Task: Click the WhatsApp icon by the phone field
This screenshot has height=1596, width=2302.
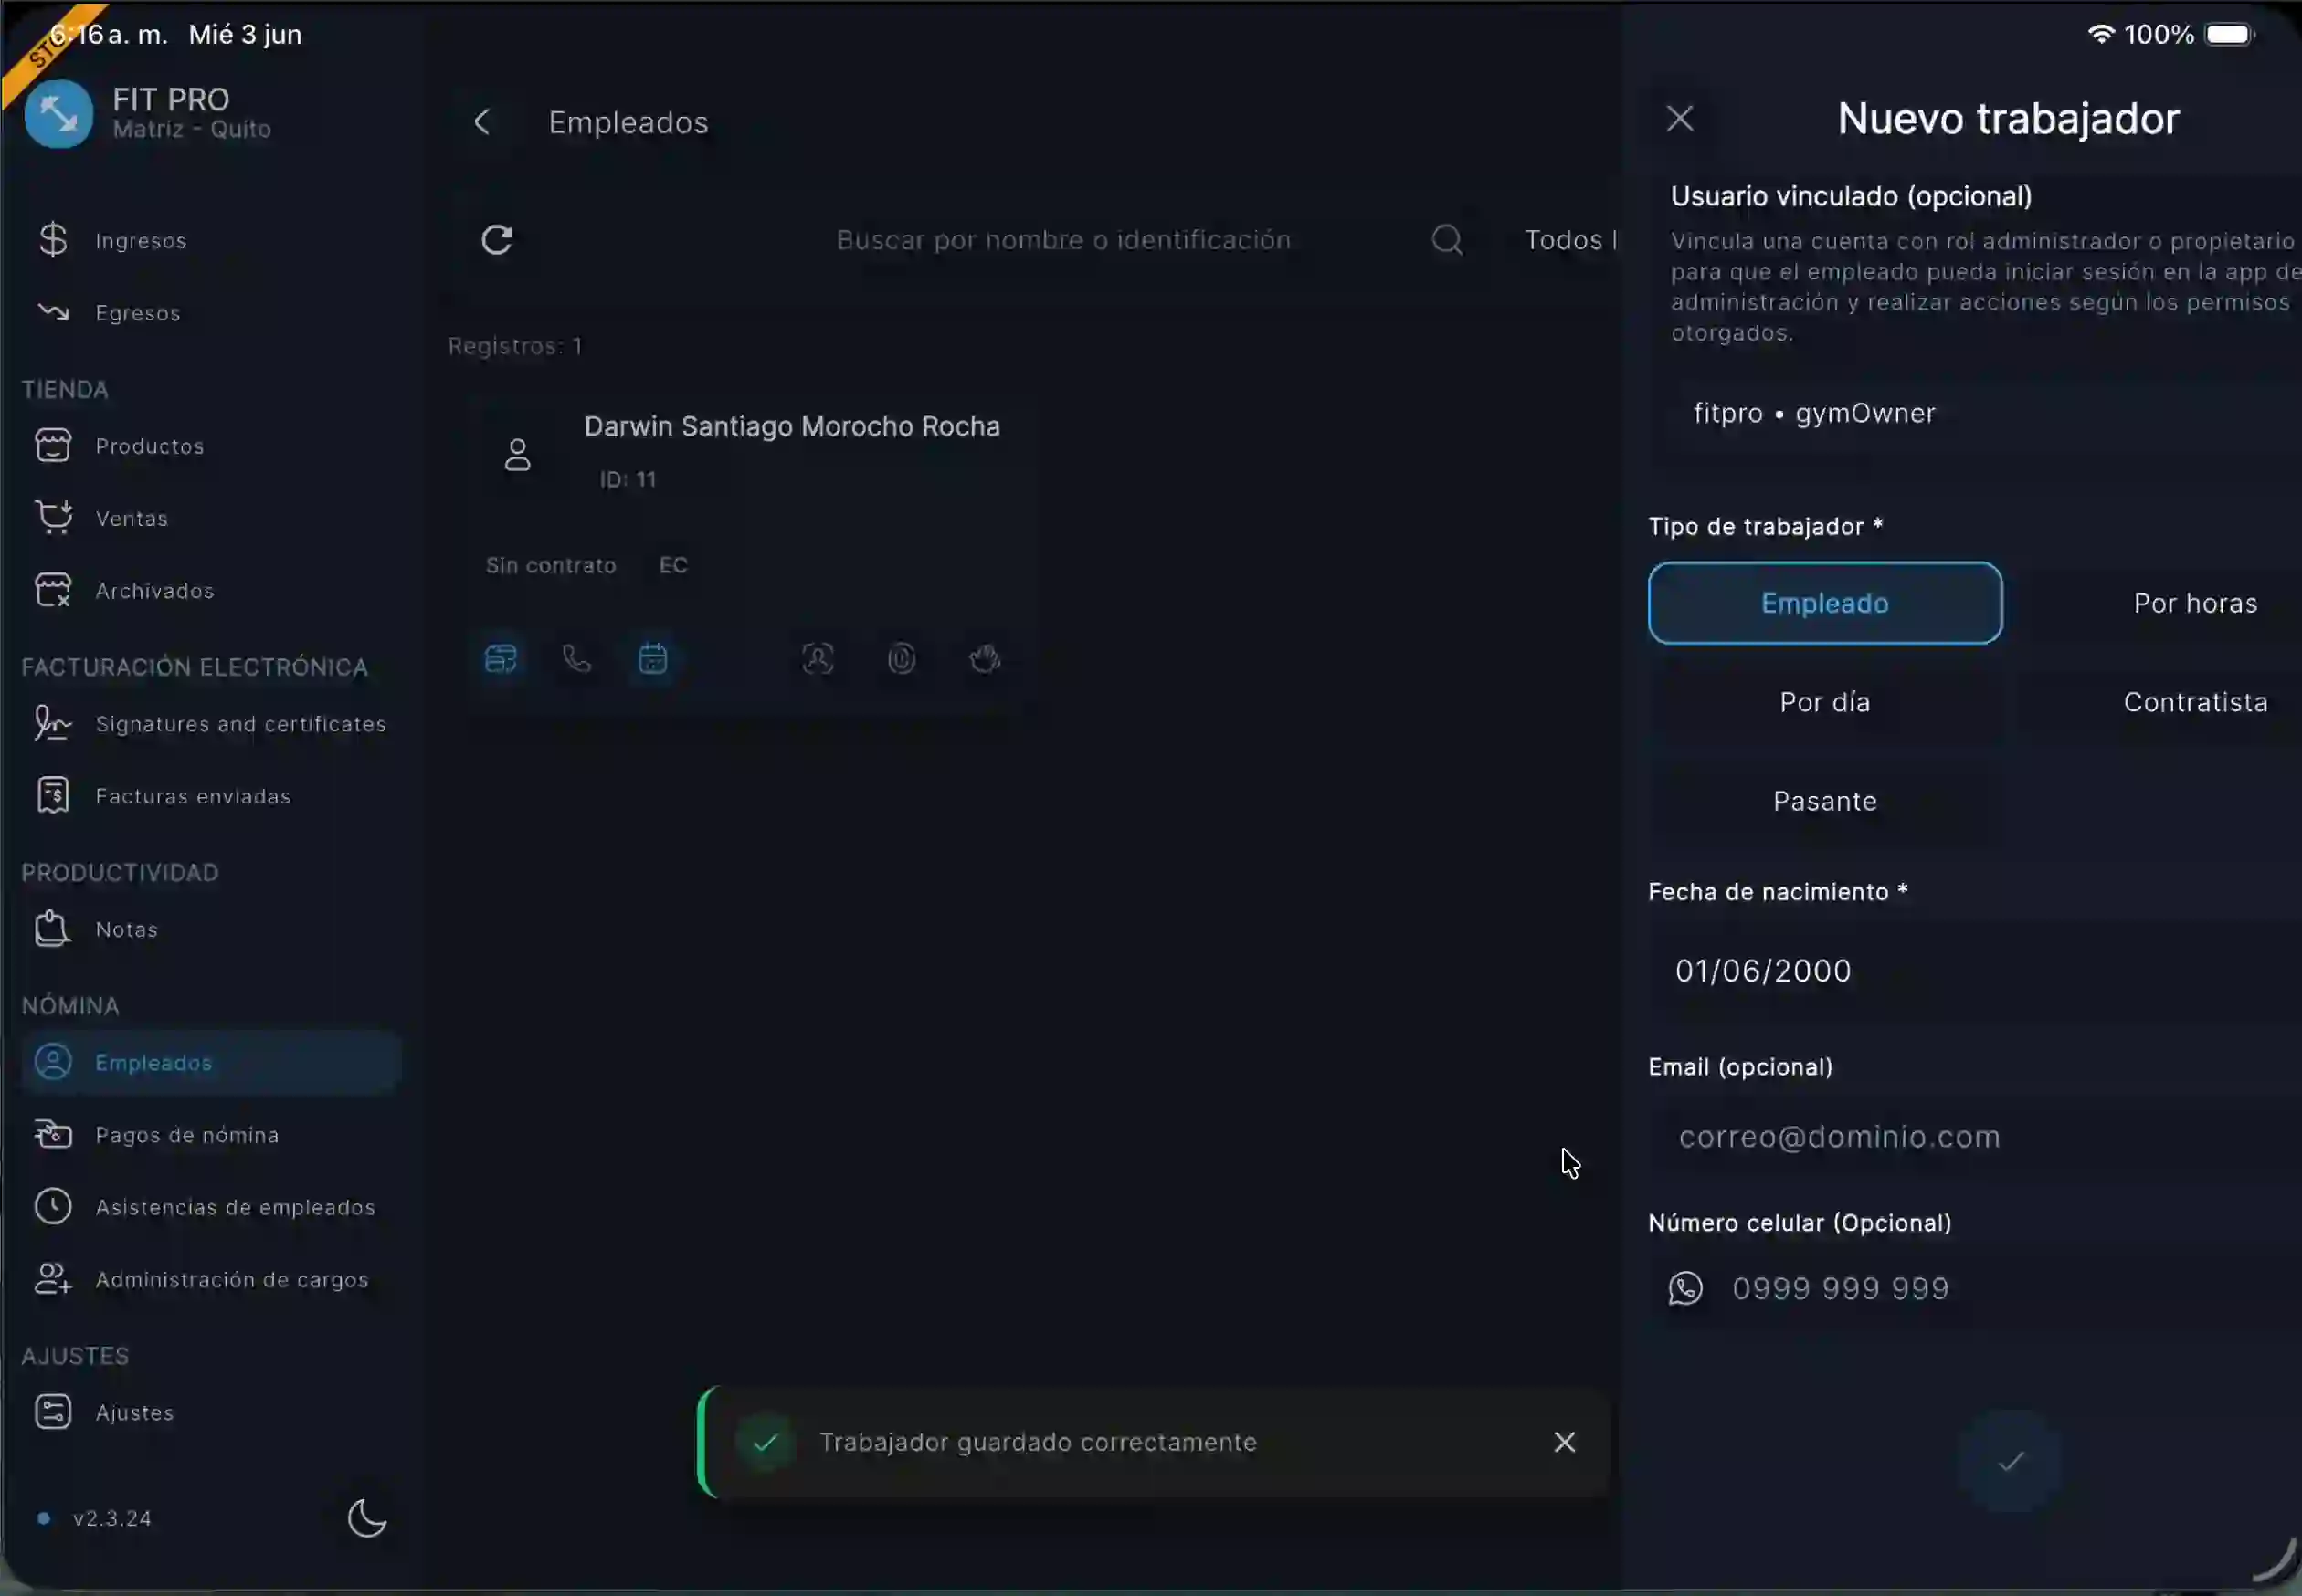Action: pyautogui.click(x=1685, y=1288)
